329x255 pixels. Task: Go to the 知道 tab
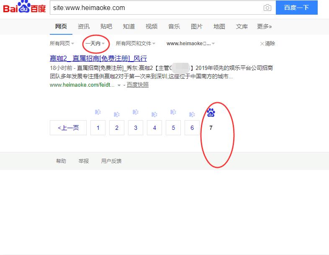(x=129, y=26)
